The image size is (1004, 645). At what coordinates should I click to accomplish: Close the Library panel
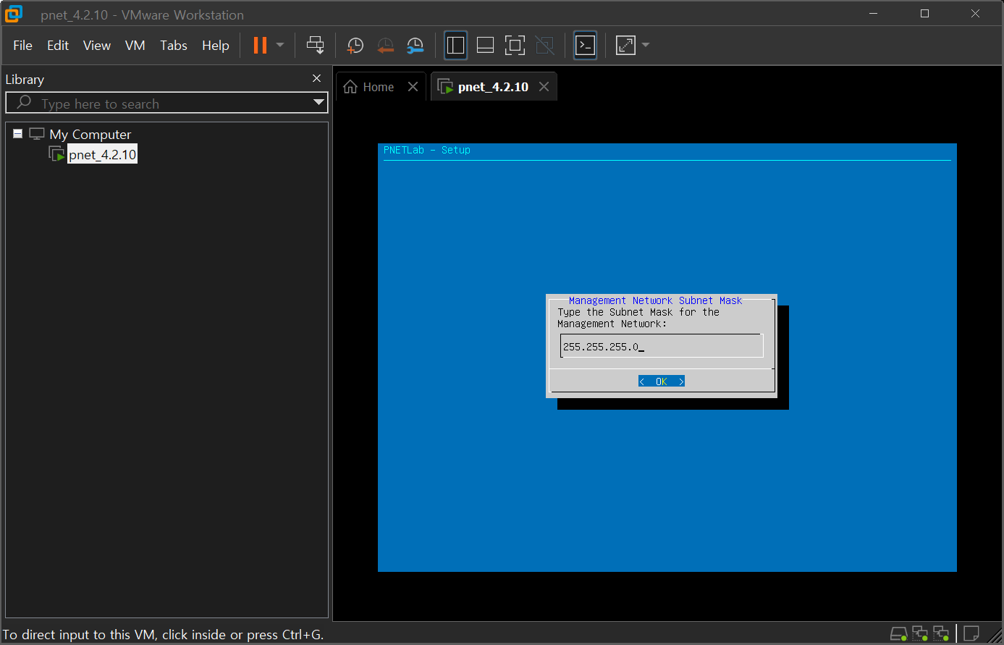tap(316, 78)
